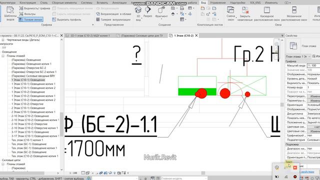
Task: Click Изменить button next to Переопределения
Action: pyautogui.click(x=314, y=96)
